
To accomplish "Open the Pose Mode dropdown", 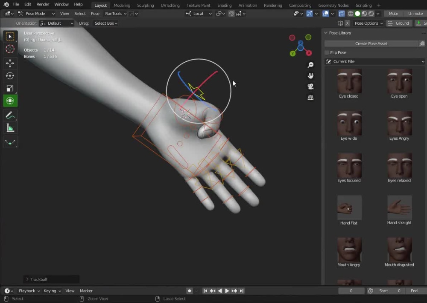I will pyautogui.click(x=36, y=13).
